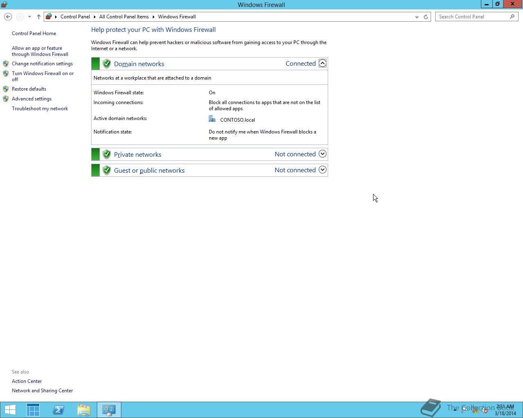Click the Domain networks heading

click(139, 64)
